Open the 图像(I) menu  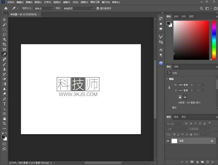[29, 2]
